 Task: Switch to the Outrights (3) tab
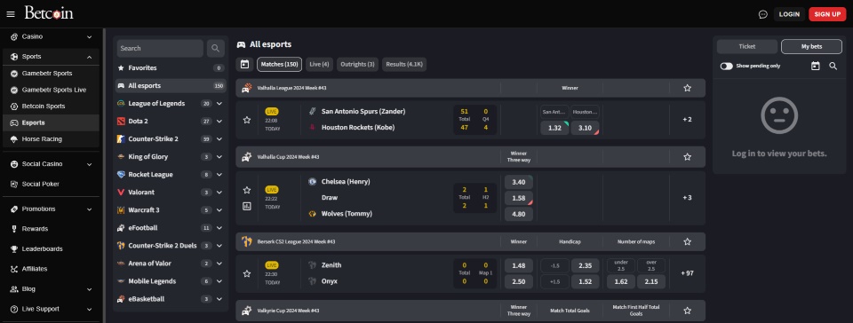(x=357, y=64)
